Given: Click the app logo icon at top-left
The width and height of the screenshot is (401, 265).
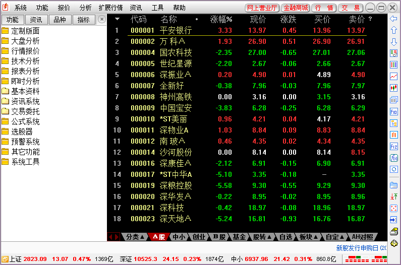Looking at the screenshot, I should click(x=6, y=7).
